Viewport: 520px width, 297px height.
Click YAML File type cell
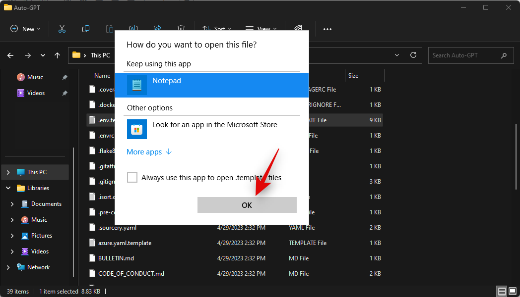tap(302, 228)
